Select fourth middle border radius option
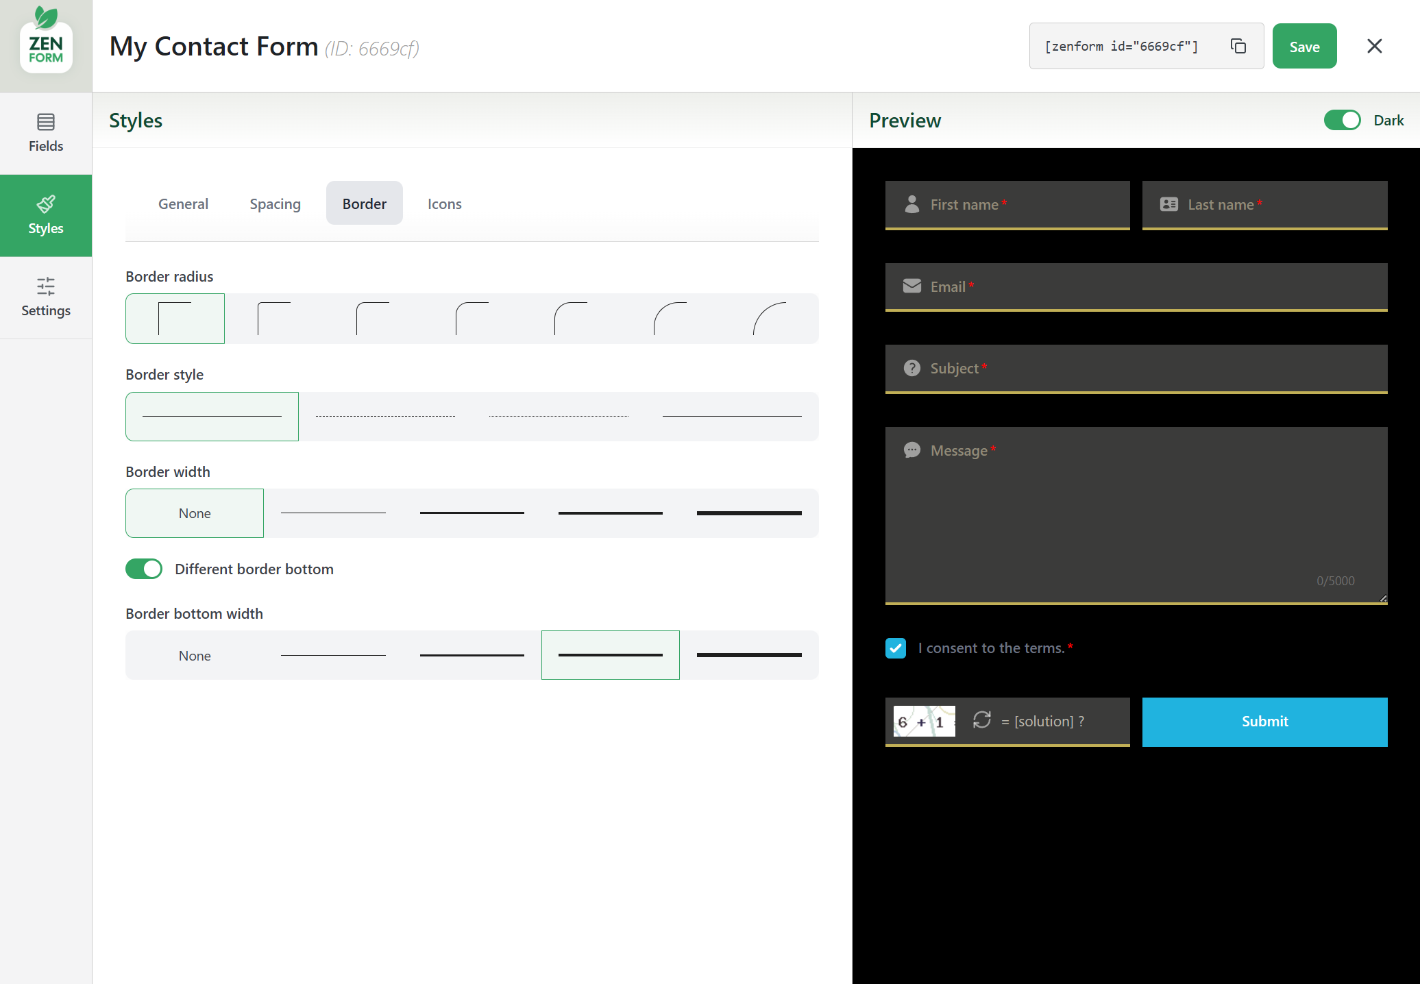Screen dimensions: 1420x984 tap(472, 319)
